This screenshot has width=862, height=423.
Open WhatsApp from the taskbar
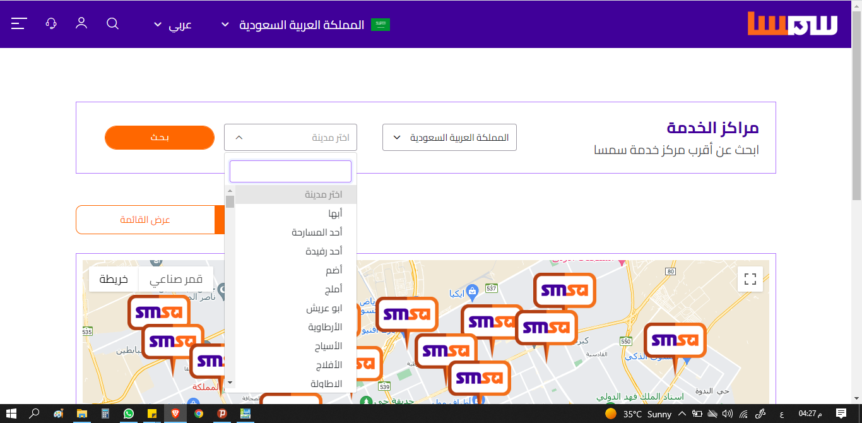pyautogui.click(x=129, y=414)
